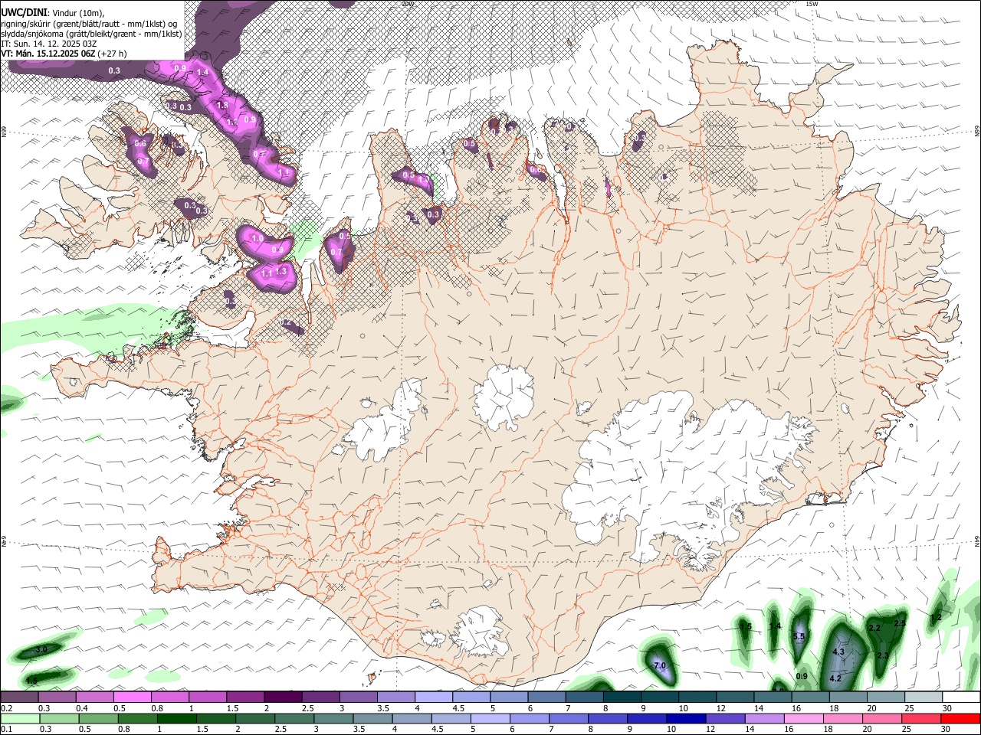Click the UWC/DINI model title
The image size is (981, 735).
(23, 13)
